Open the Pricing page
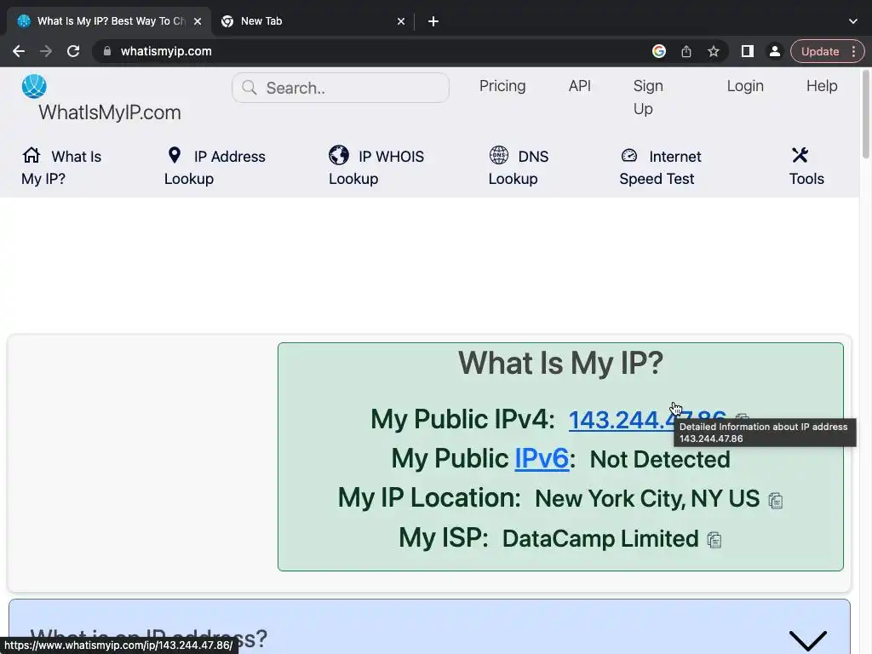The height and width of the screenshot is (654, 872). (502, 86)
